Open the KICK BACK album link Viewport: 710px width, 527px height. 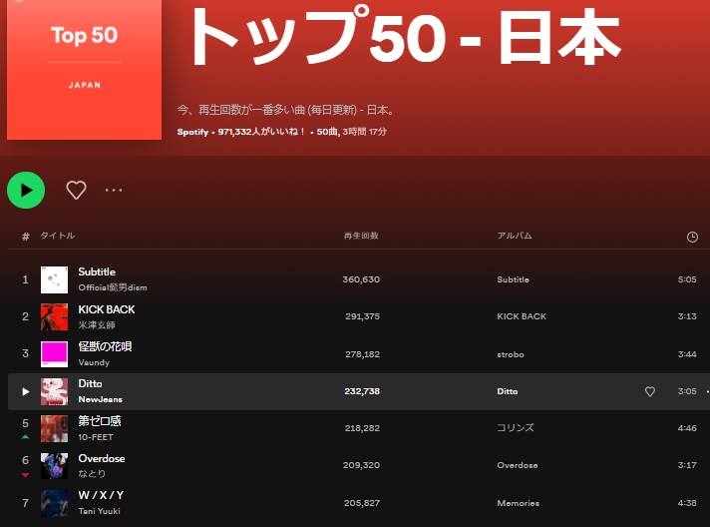[x=522, y=316]
